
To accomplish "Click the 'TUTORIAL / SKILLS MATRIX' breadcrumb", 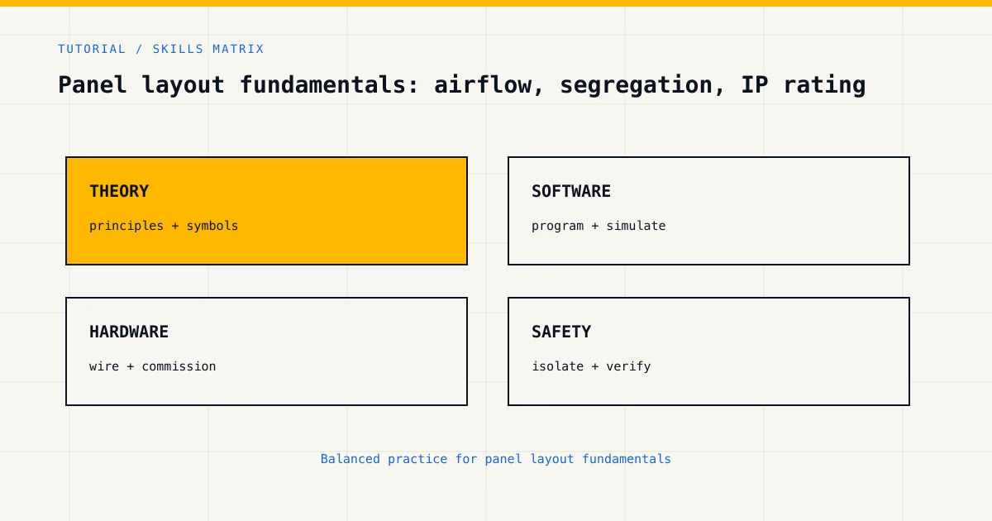I will click(x=161, y=49).
